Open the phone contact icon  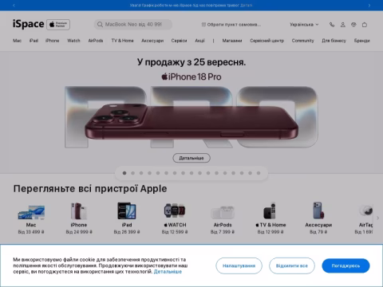tap(332, 25)
